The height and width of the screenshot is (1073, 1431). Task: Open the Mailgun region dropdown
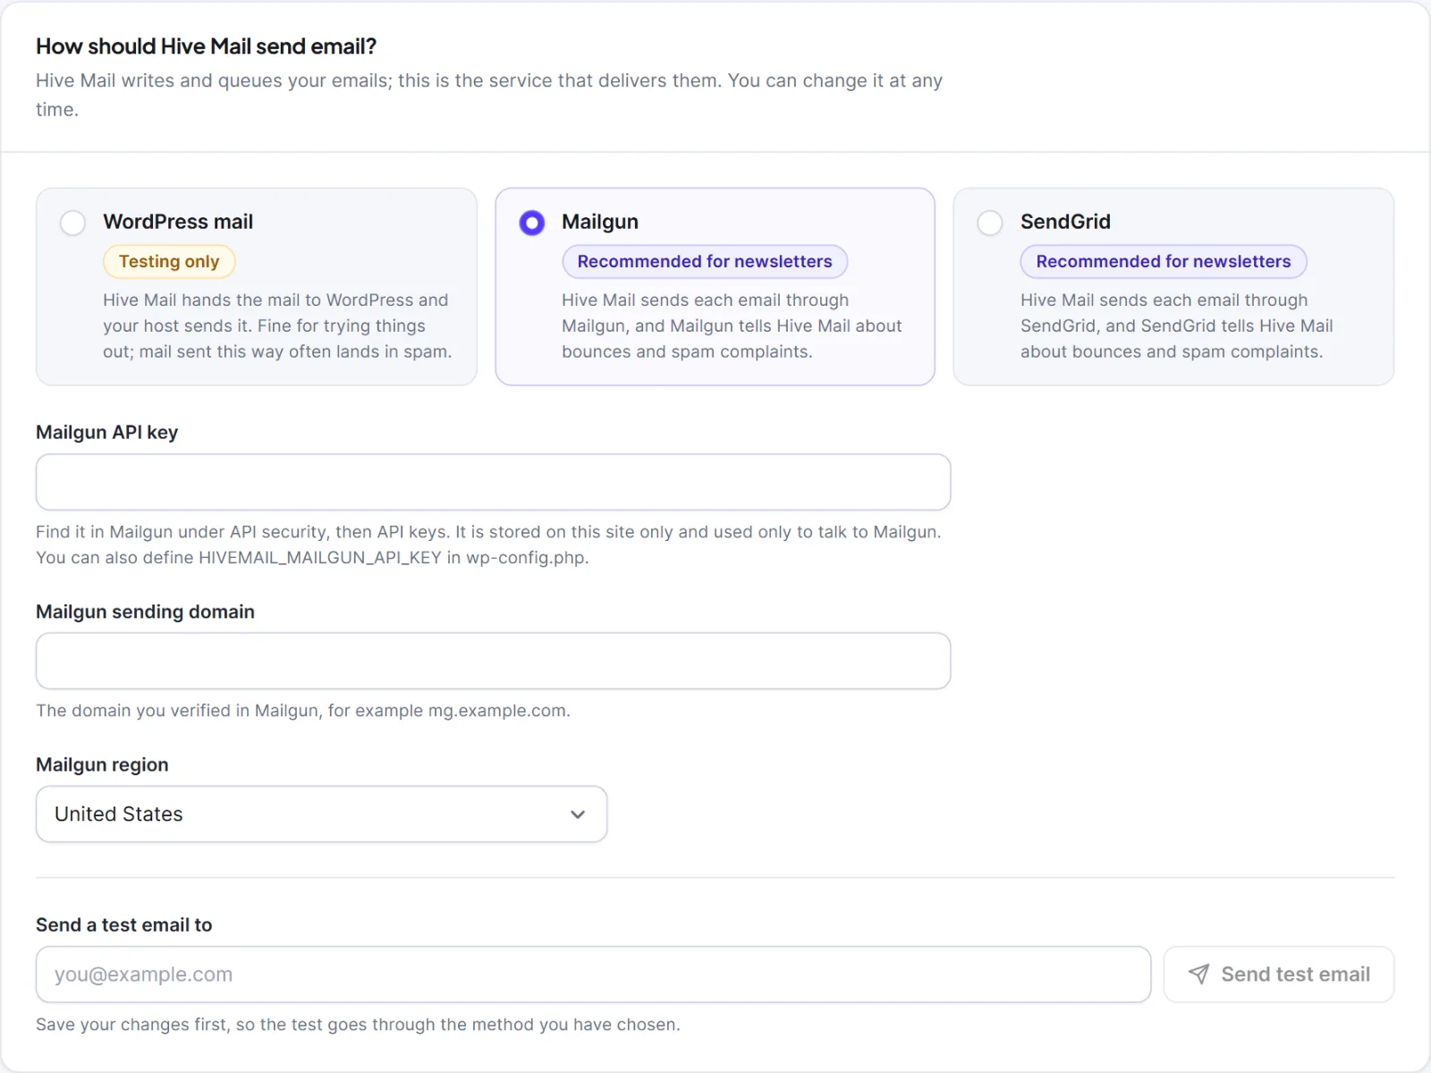(x=321, y=814)
